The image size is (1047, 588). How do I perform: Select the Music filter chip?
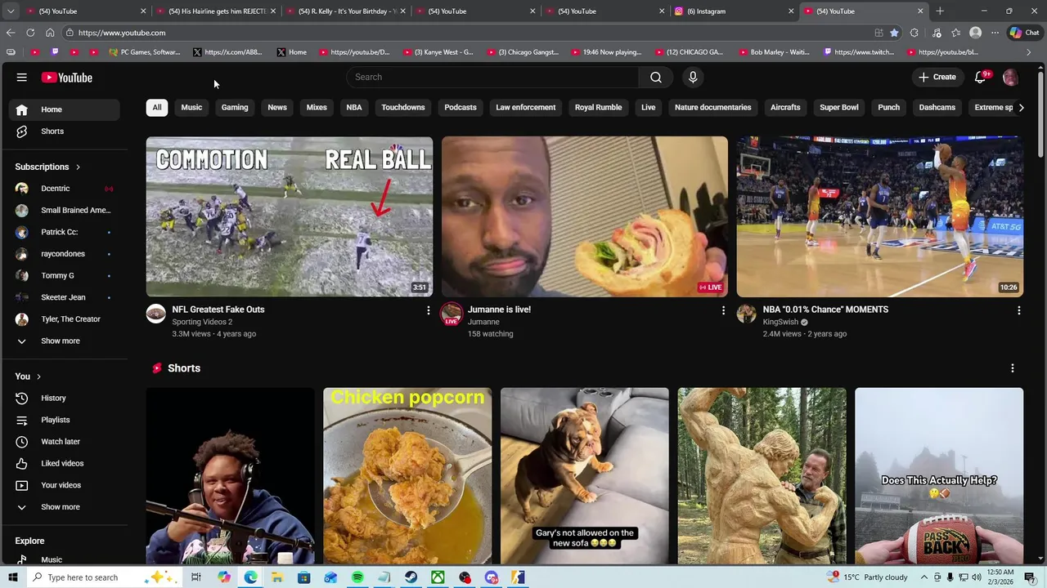coord(191,108)
